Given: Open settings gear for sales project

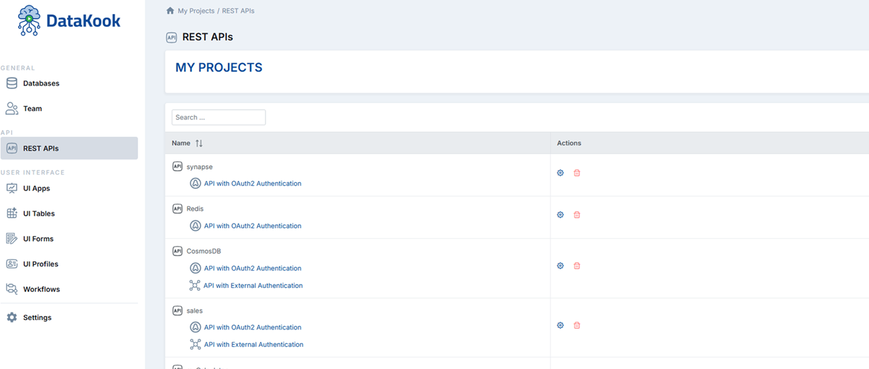Looking at the screenshot, I should [x=561, y=325].
